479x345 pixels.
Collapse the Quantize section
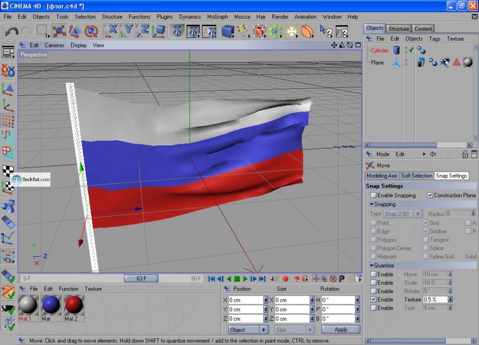(x=372, y=265)
